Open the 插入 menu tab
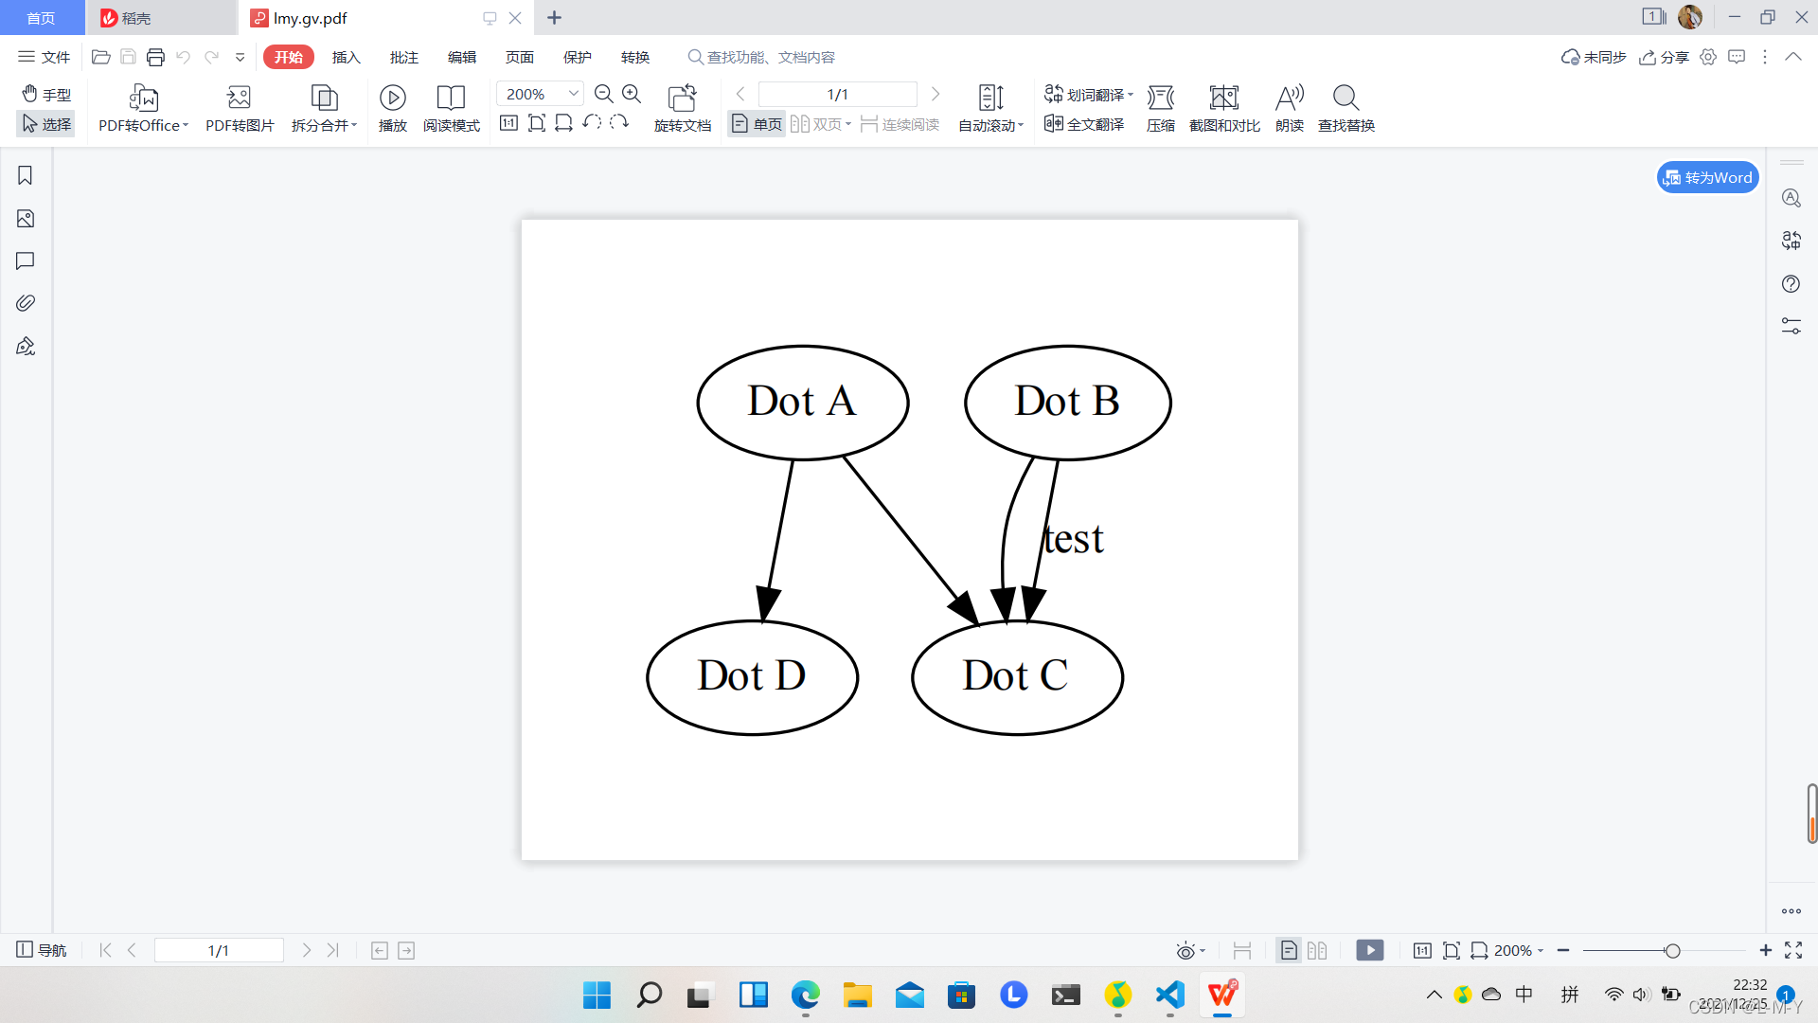 click(346, 56)
